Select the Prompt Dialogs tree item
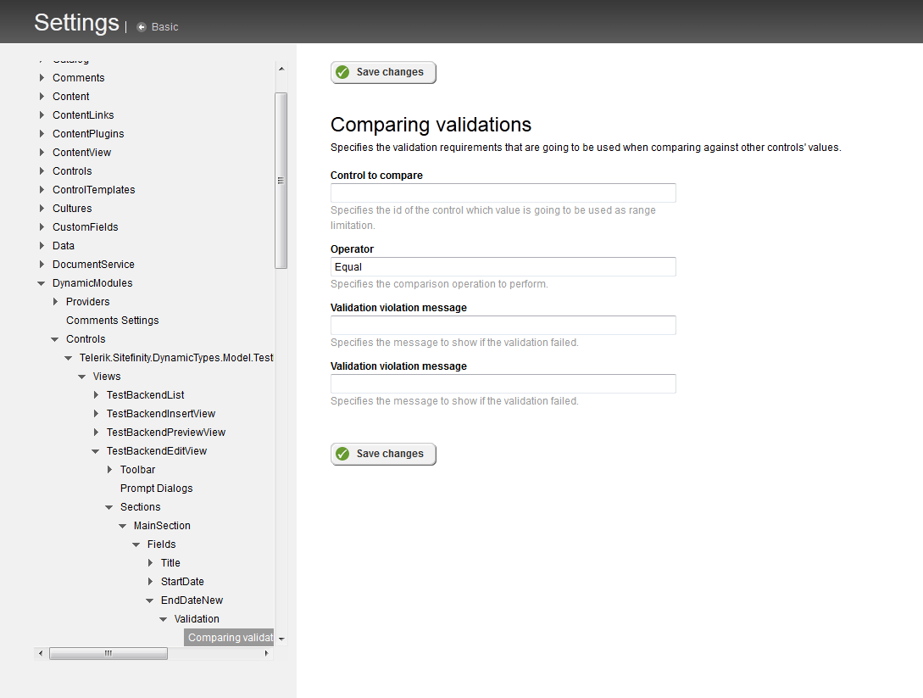The height and width of the screenshot is (698, 923). (156, 489)
